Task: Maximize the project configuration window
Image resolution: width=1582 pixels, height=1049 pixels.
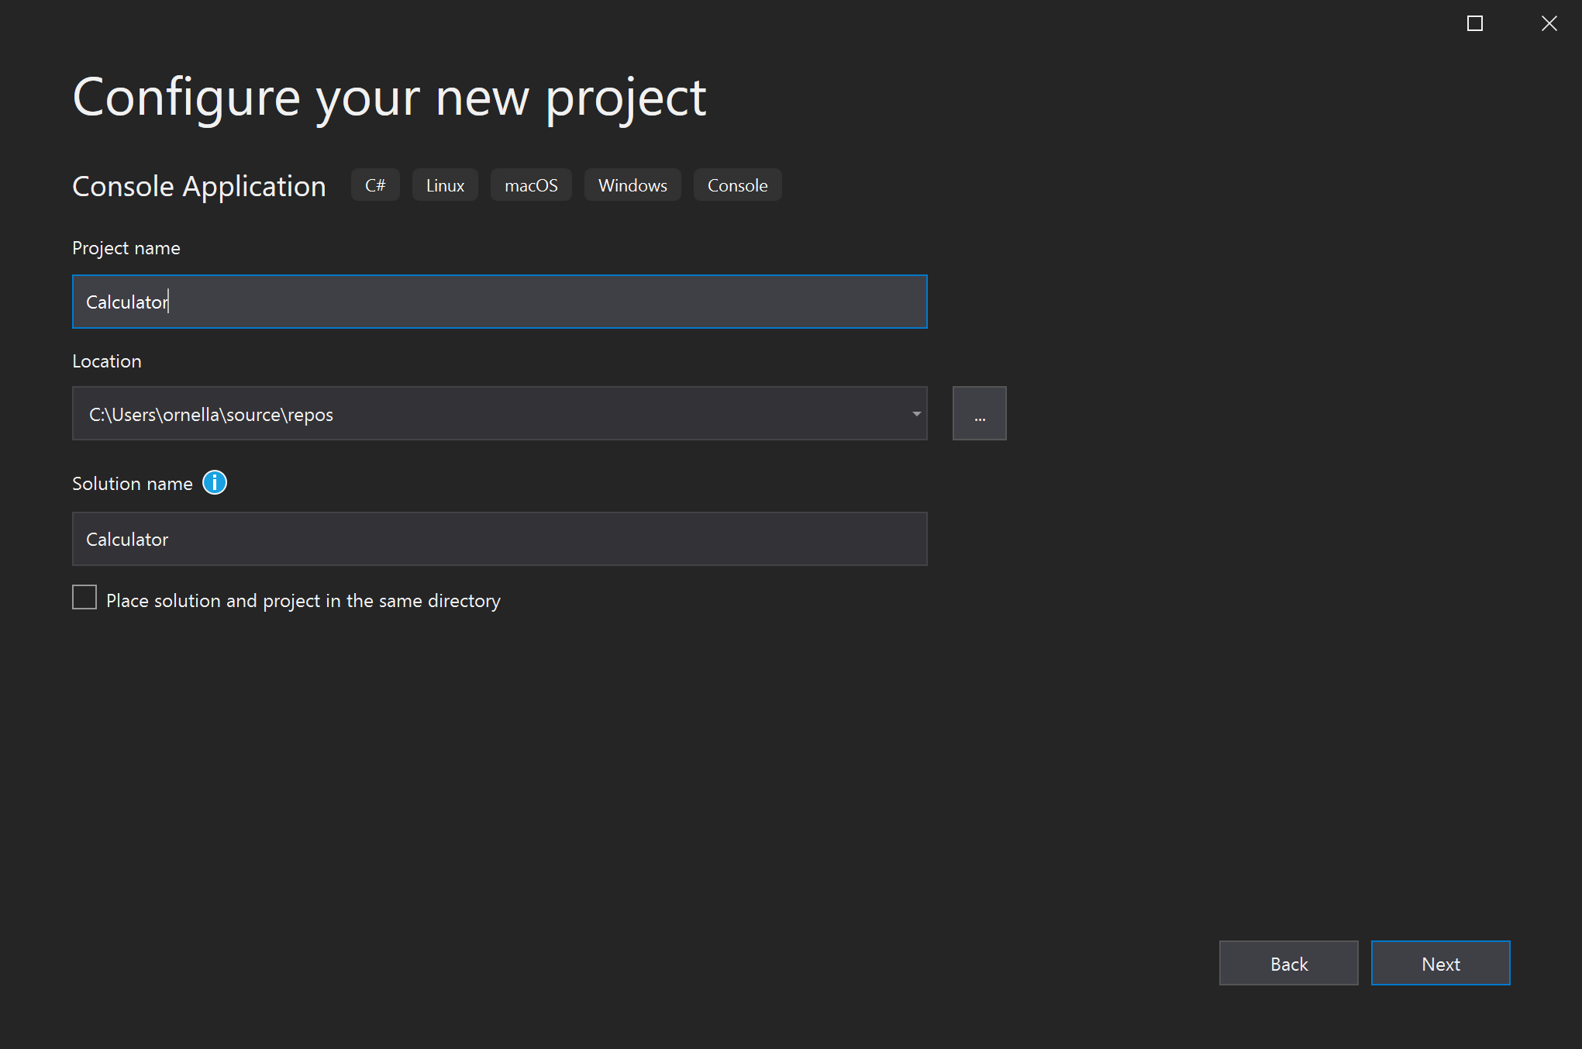Action: click(x=1474, y=23)
